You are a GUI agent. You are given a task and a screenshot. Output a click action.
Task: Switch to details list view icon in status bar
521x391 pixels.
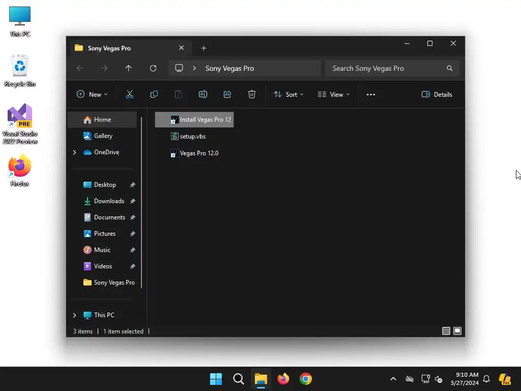tap(446, 331)
